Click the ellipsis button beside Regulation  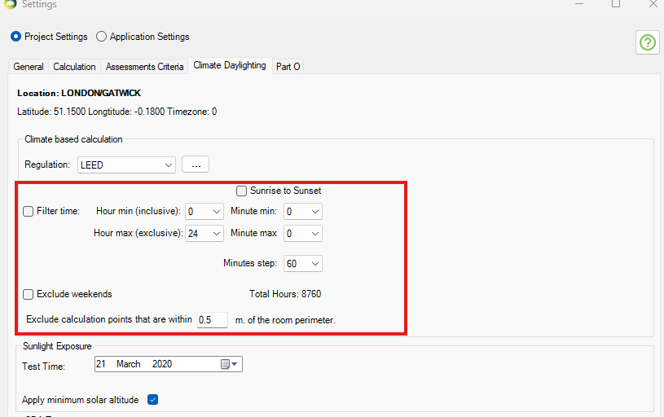click(x=196, y=165)
